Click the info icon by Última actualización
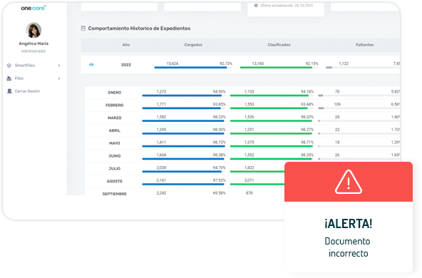Screen dimensions: 422x278 coord(256,6)
